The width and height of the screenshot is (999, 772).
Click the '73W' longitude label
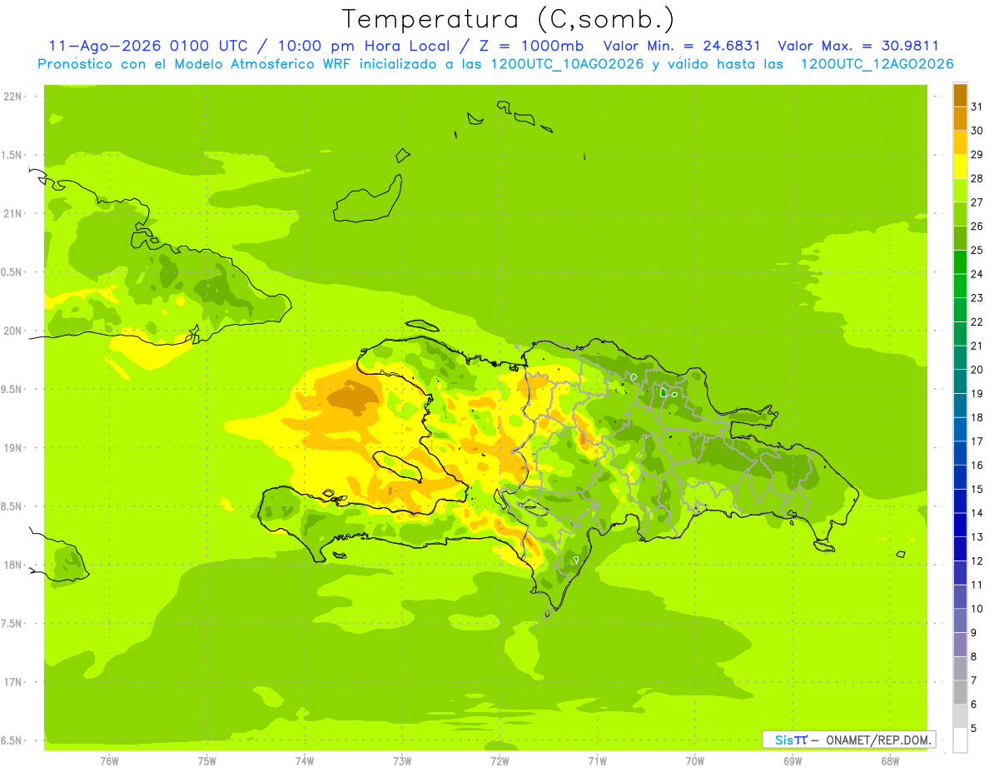[x=402, y=761]
